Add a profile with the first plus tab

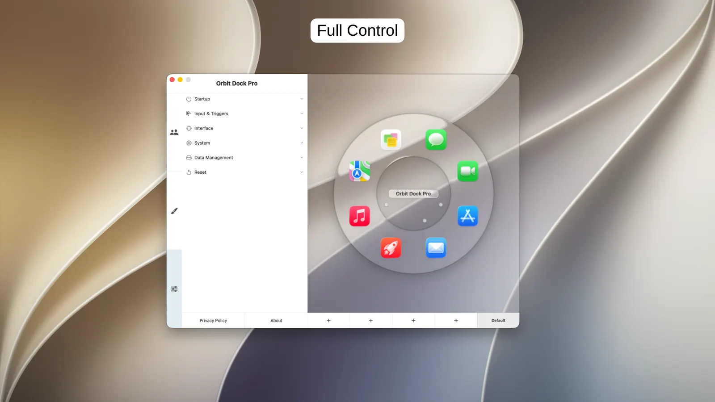(x=328, y=320)
